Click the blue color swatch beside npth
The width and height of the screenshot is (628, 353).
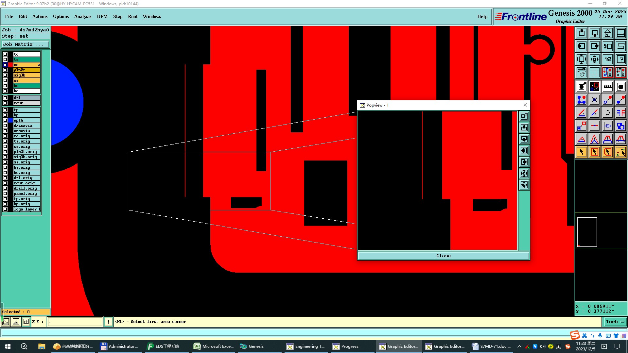coord(10,120)
